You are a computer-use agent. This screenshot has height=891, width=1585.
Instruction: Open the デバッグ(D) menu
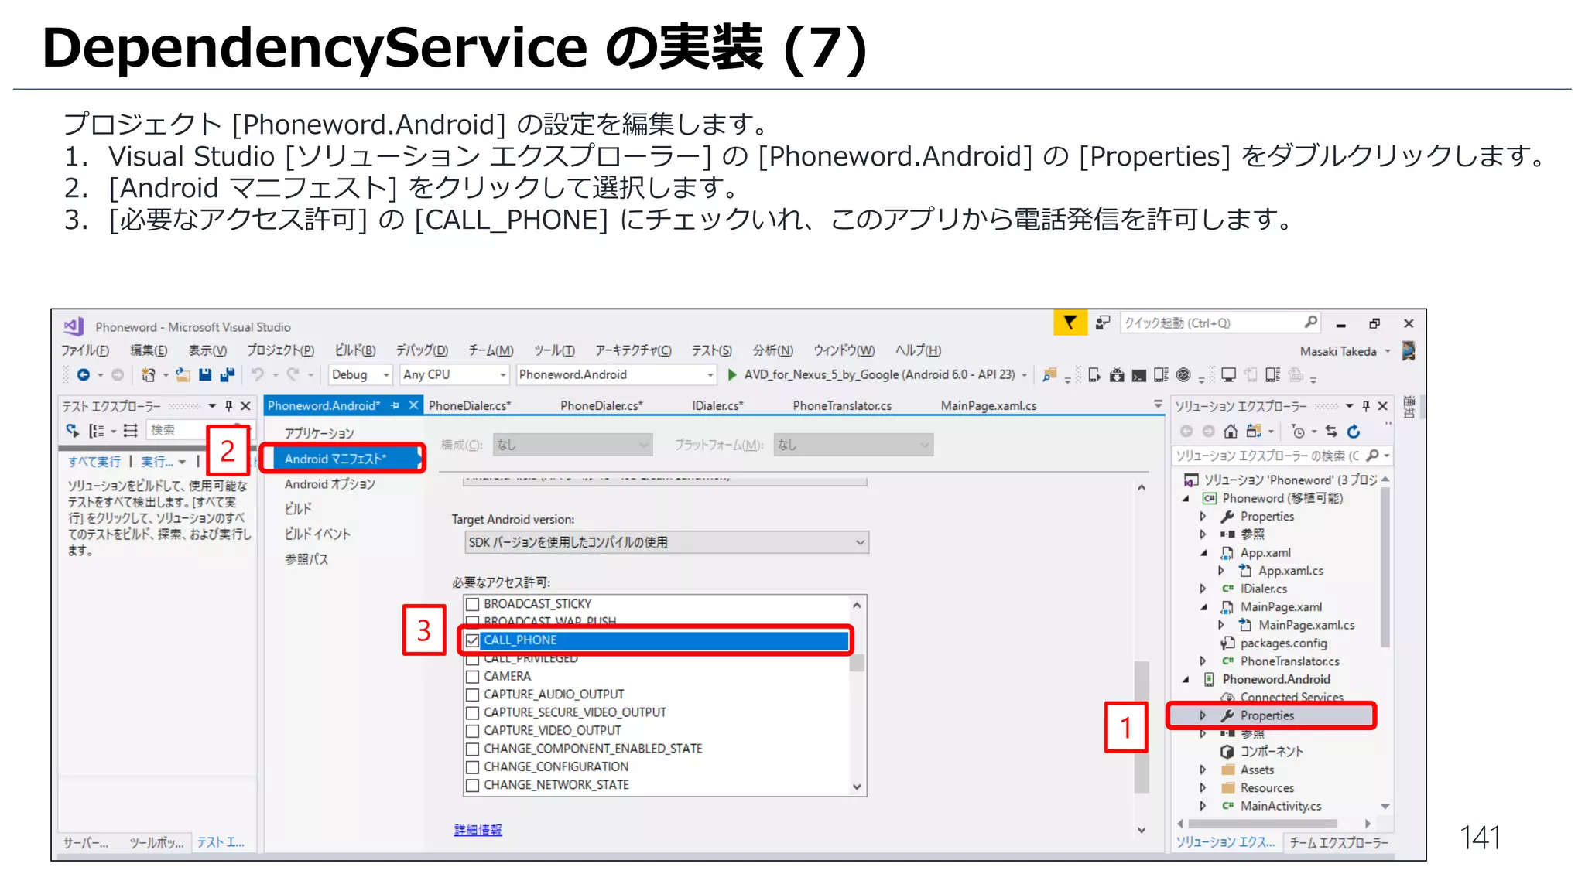tap(422, 350)
